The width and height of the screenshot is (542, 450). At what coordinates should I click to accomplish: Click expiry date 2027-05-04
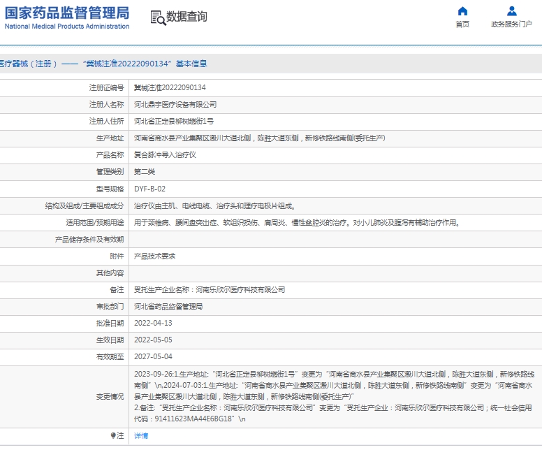point(153,356)
